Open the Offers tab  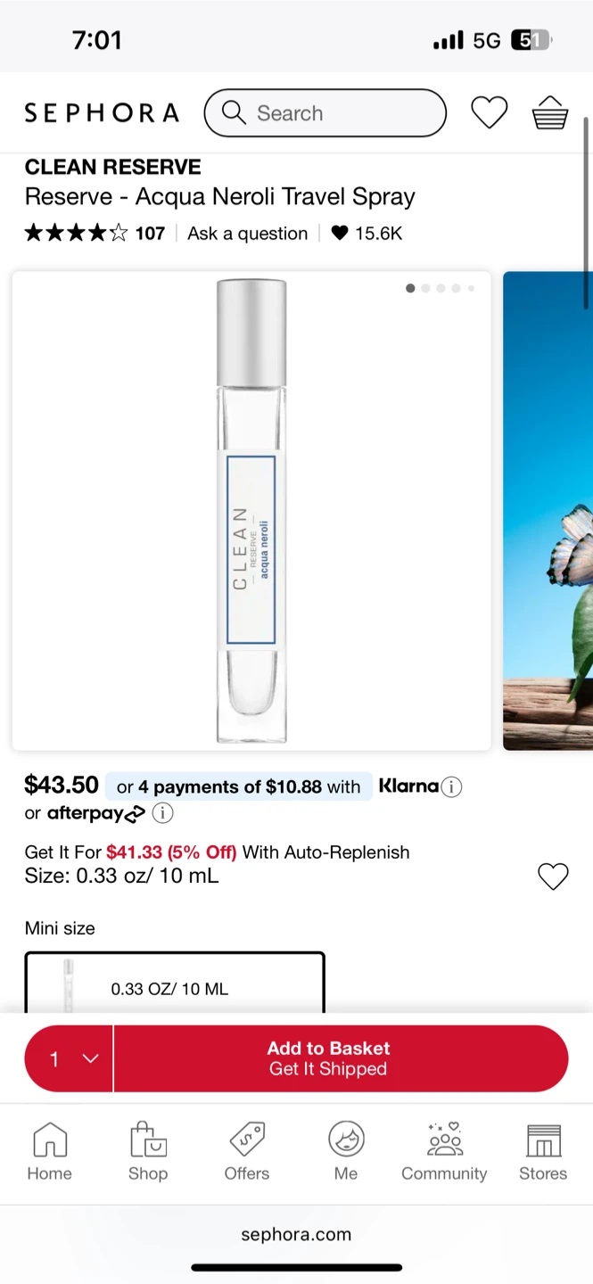(x=247, y=1151)
